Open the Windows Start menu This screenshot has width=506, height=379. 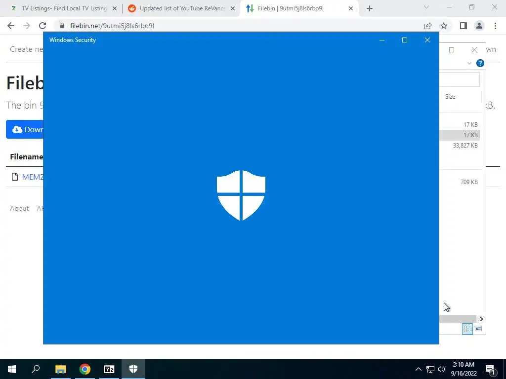(x=12, y=369)
